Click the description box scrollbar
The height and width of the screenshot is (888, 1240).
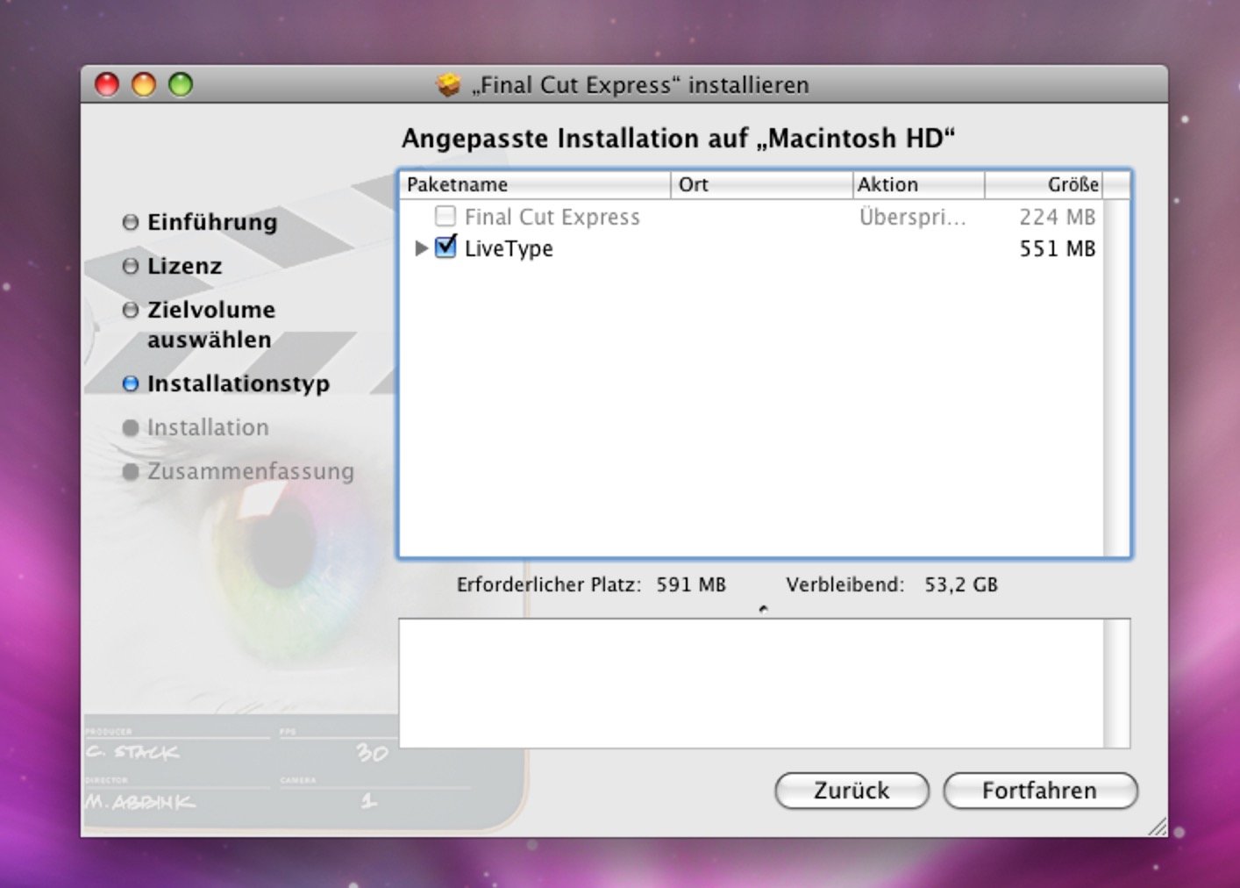click(x=1116, y=684)
